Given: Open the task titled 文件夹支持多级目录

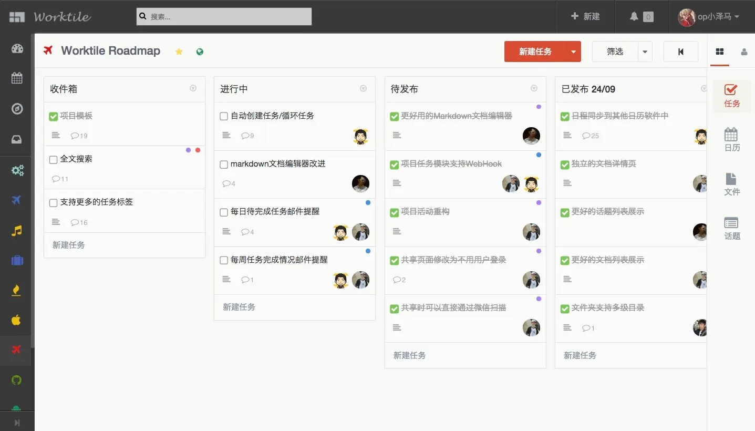Looking at the screenshot, I should (x=608, y=307).
